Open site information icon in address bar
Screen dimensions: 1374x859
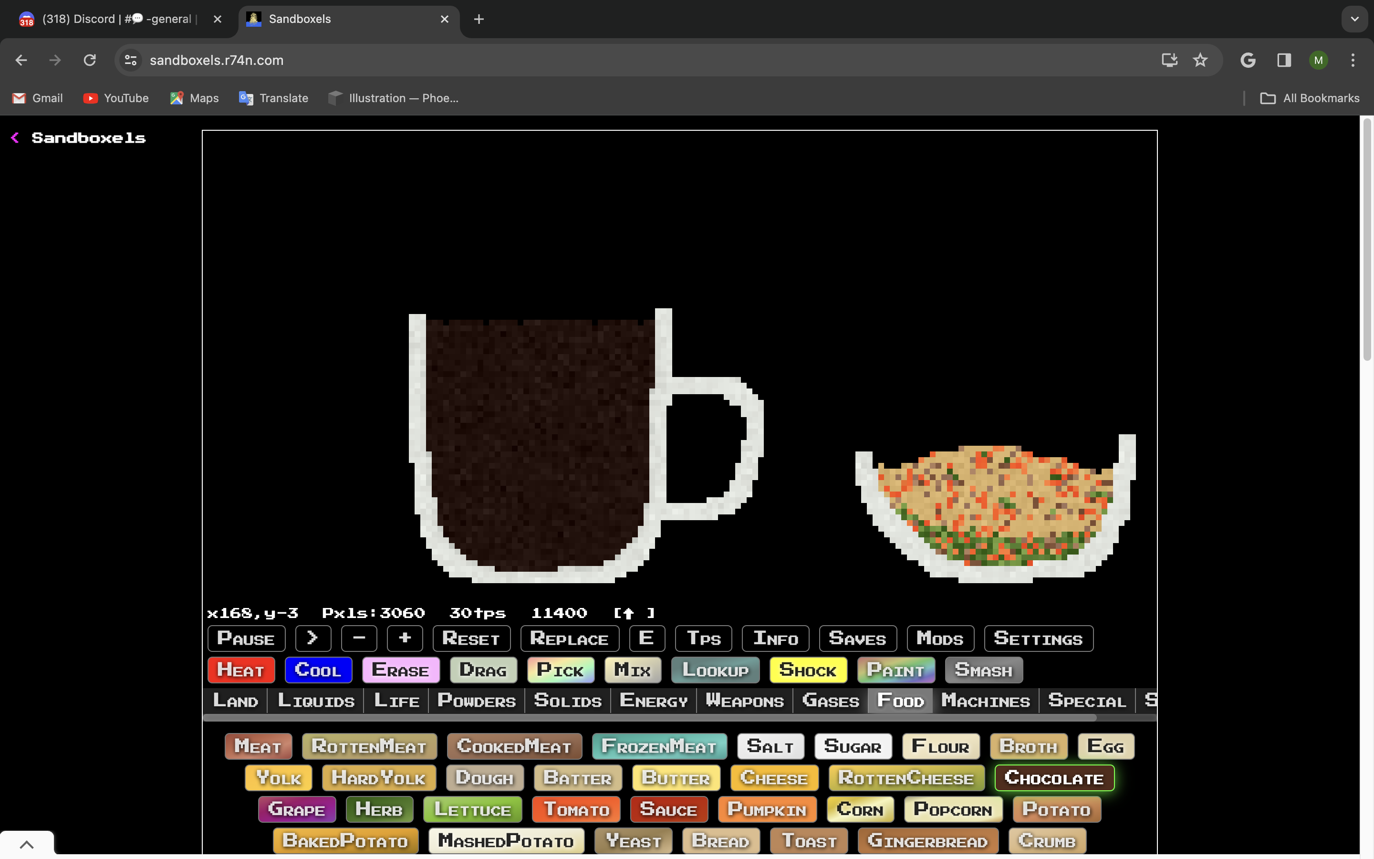131,60
